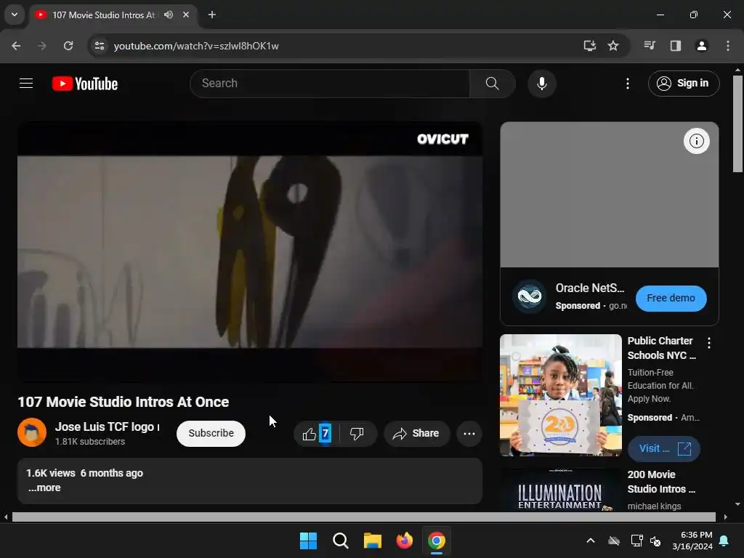
Task: Go forward in the browser
Action: 42,46
